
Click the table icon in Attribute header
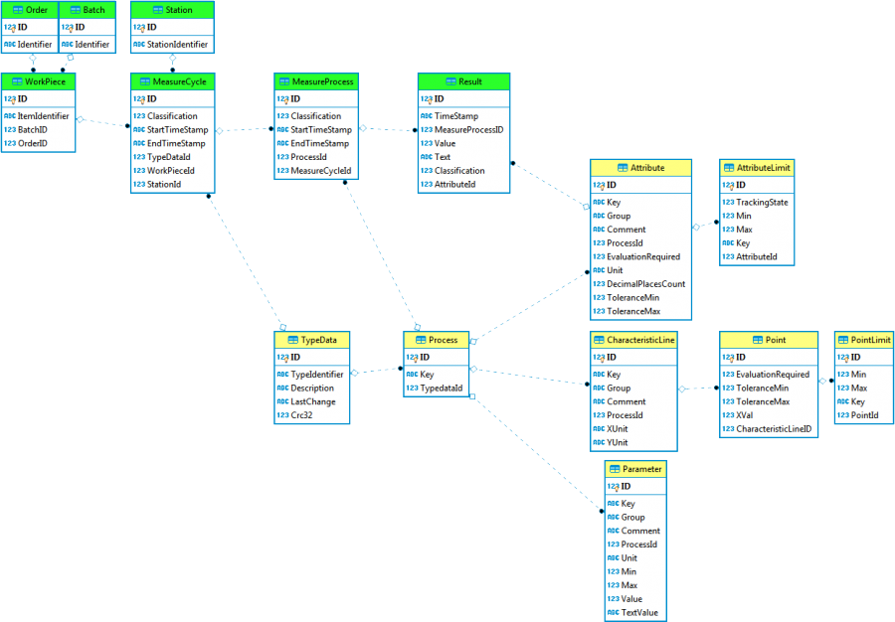pos(623,168)
